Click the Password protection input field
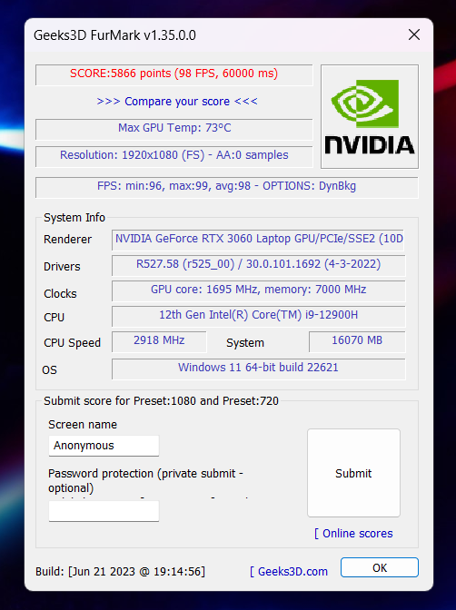Viewport: 456px width, 610px height. pos(104,511)
